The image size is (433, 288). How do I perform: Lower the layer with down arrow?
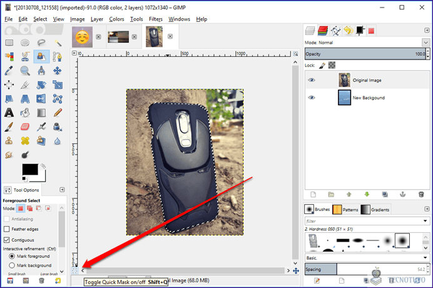click(367, 195)
